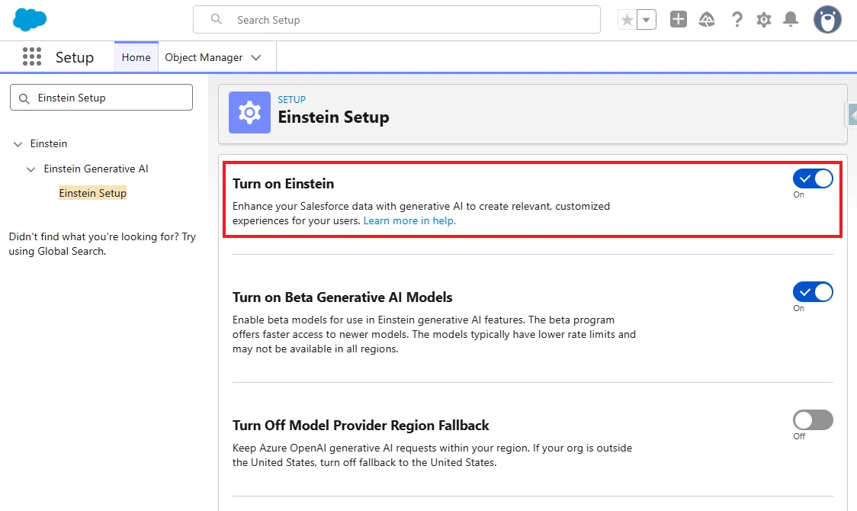Open the favorites list dropdown arrow
This screenshot has width=857, height=511.
646,21
